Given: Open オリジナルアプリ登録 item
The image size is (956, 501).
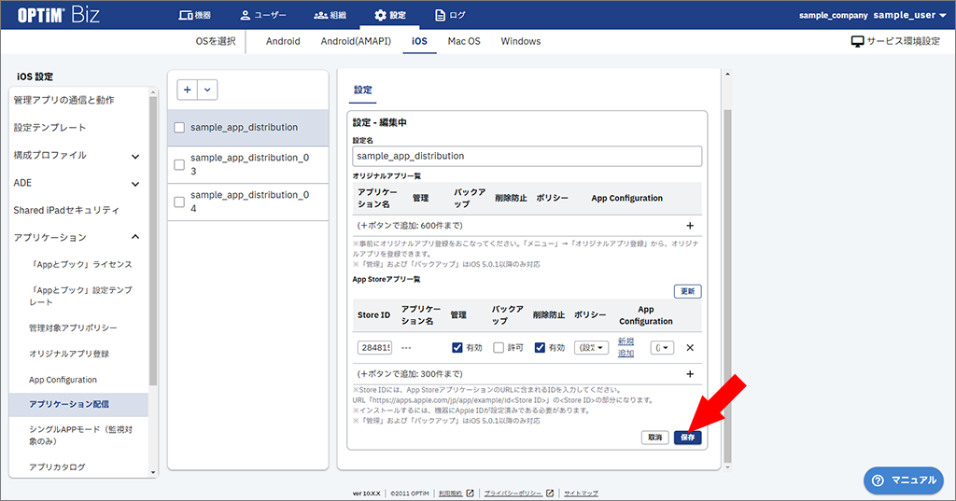Looking at the screenshot, I should tap(69, 354).
